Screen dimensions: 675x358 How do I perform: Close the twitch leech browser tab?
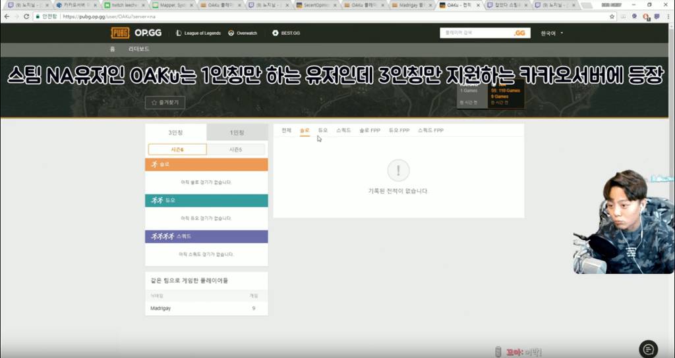tap(143, 5)
